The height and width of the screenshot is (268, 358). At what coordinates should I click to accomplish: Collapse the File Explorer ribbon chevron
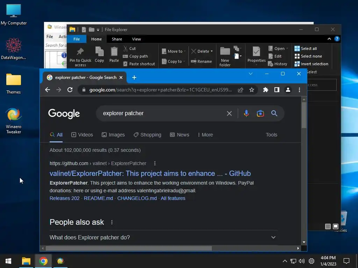coord(329,39)
